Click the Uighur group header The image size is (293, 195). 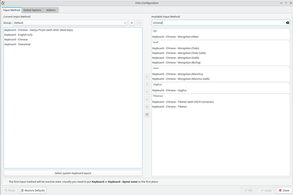coord(221,84)
